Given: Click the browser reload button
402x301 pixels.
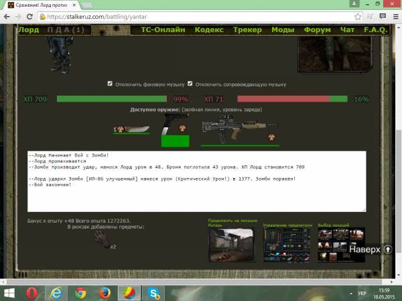Looking at the screenshot, I should pos(33,17).
